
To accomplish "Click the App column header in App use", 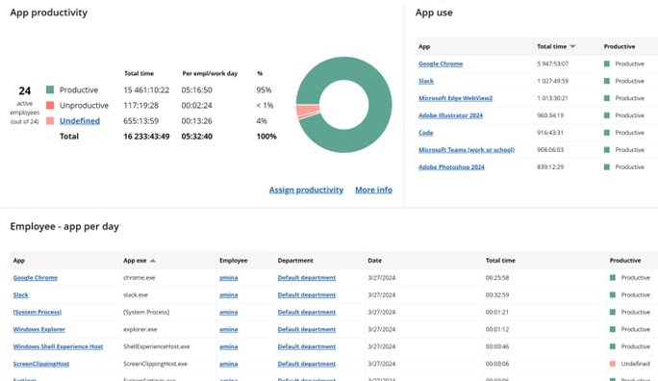I will (x=424, y=46).
